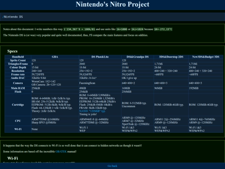This screenshot has height=169, width=225.
Task: Click the XpertTeak @~128MiHz text
Action: click(135, 124)
